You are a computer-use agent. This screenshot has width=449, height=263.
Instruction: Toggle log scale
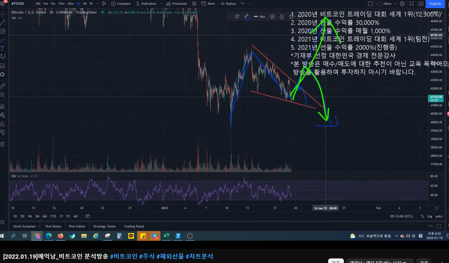(430, 216)
